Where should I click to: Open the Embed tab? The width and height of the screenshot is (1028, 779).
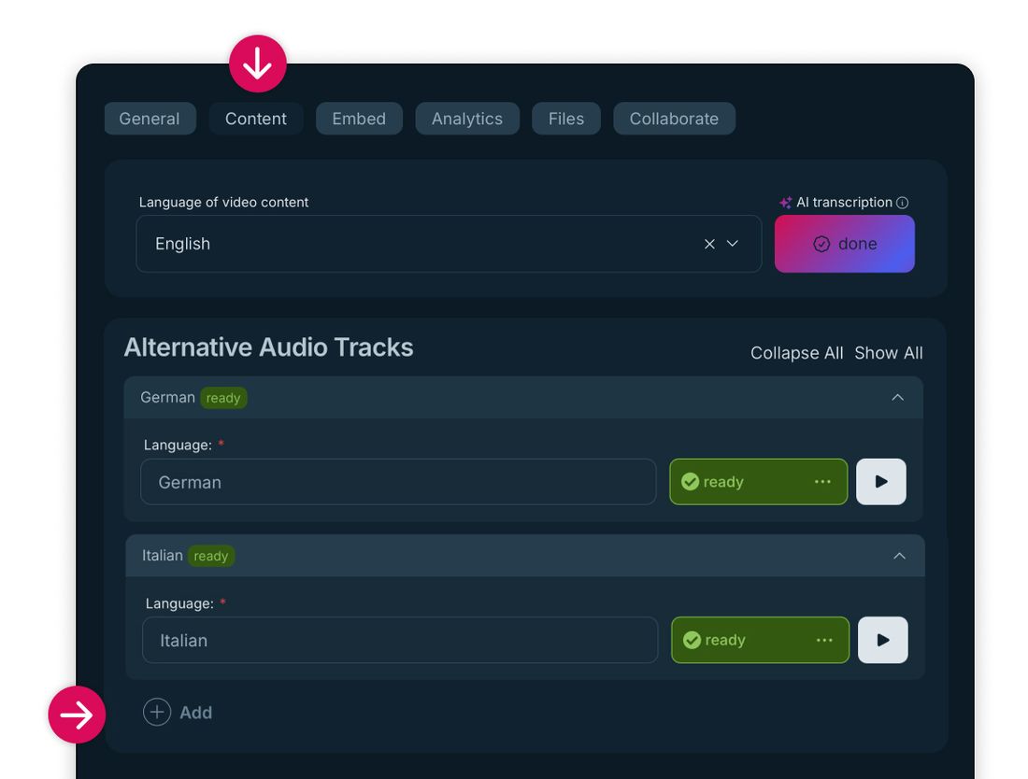(359, 119)
